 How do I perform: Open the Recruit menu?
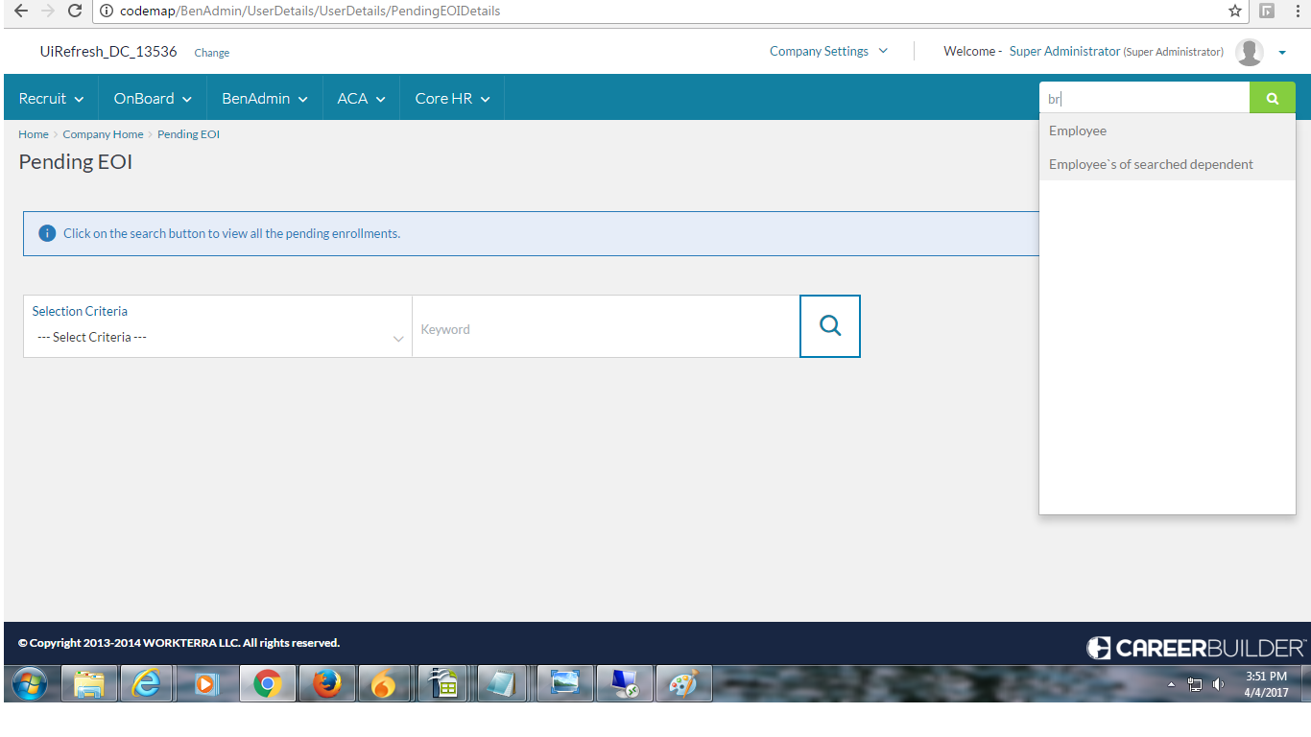point(51,98)
